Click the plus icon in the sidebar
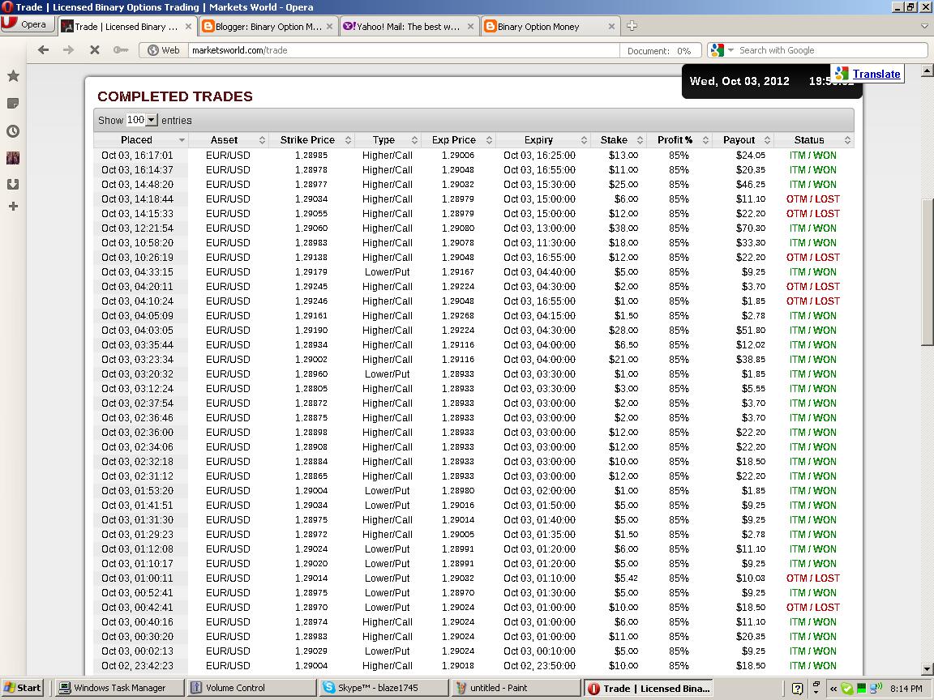Viewport: 934px width, 700px height. [x=13, y=207]
